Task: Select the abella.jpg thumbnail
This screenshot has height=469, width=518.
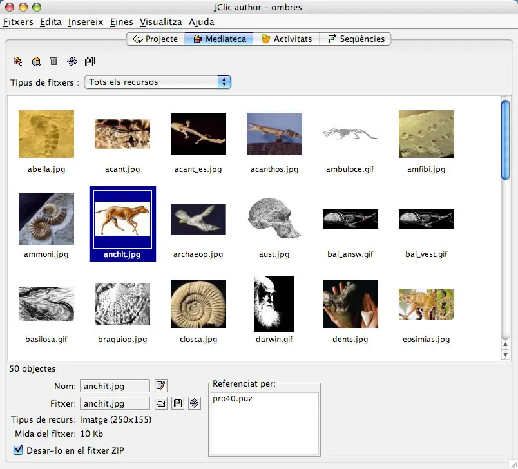Action: point(46,134)
